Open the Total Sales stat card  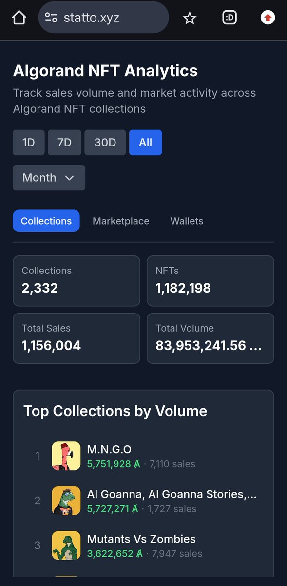coord(76,338)
